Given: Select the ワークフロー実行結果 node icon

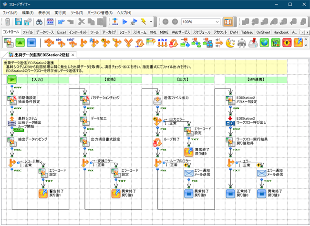Looking at the screenshot, I should pyautogui.click(x=230, y=142).
